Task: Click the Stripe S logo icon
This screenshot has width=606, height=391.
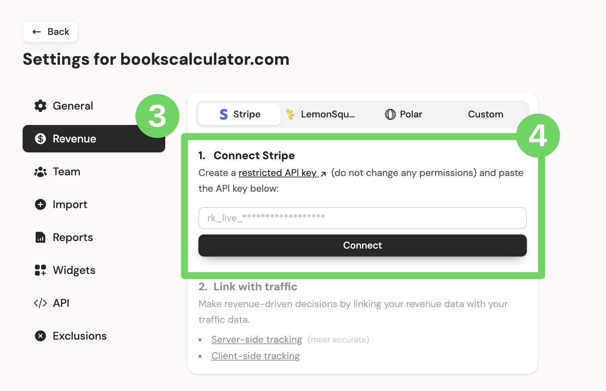Action: point(224,114)
